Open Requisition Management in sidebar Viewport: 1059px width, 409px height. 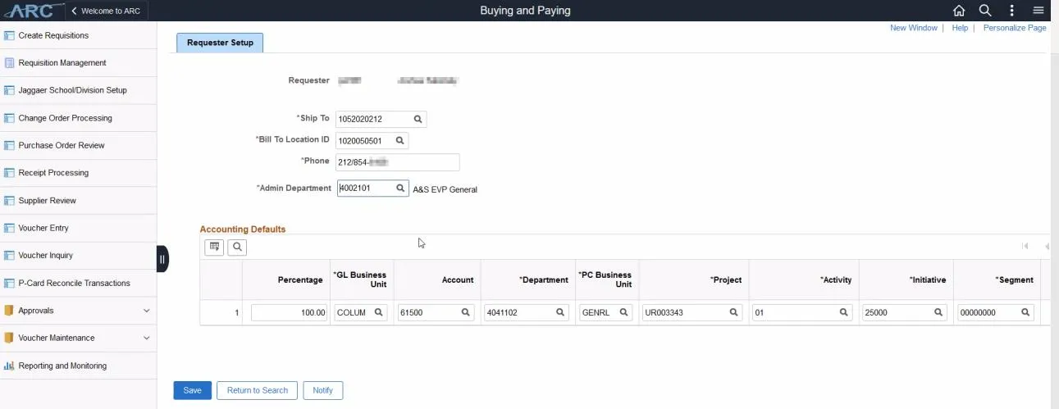pyautogui.click(x=79, y=63)
